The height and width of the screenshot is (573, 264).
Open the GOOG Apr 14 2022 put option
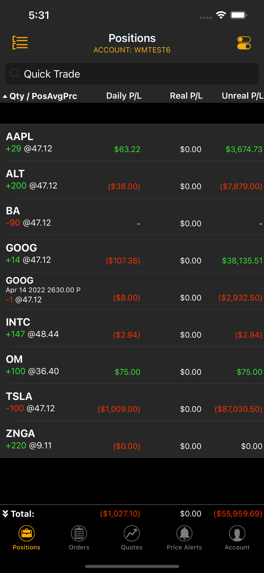(x=132, y=291)
